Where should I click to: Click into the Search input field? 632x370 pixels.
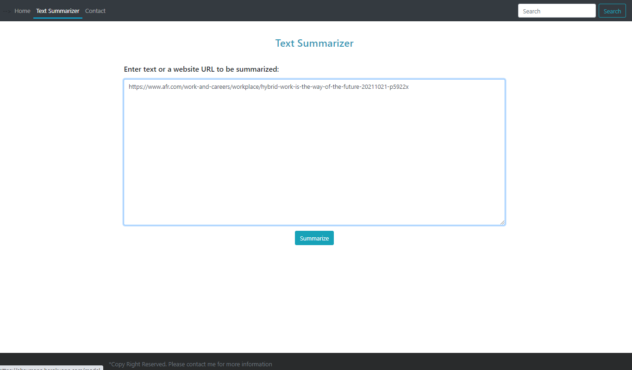(557, 11)
